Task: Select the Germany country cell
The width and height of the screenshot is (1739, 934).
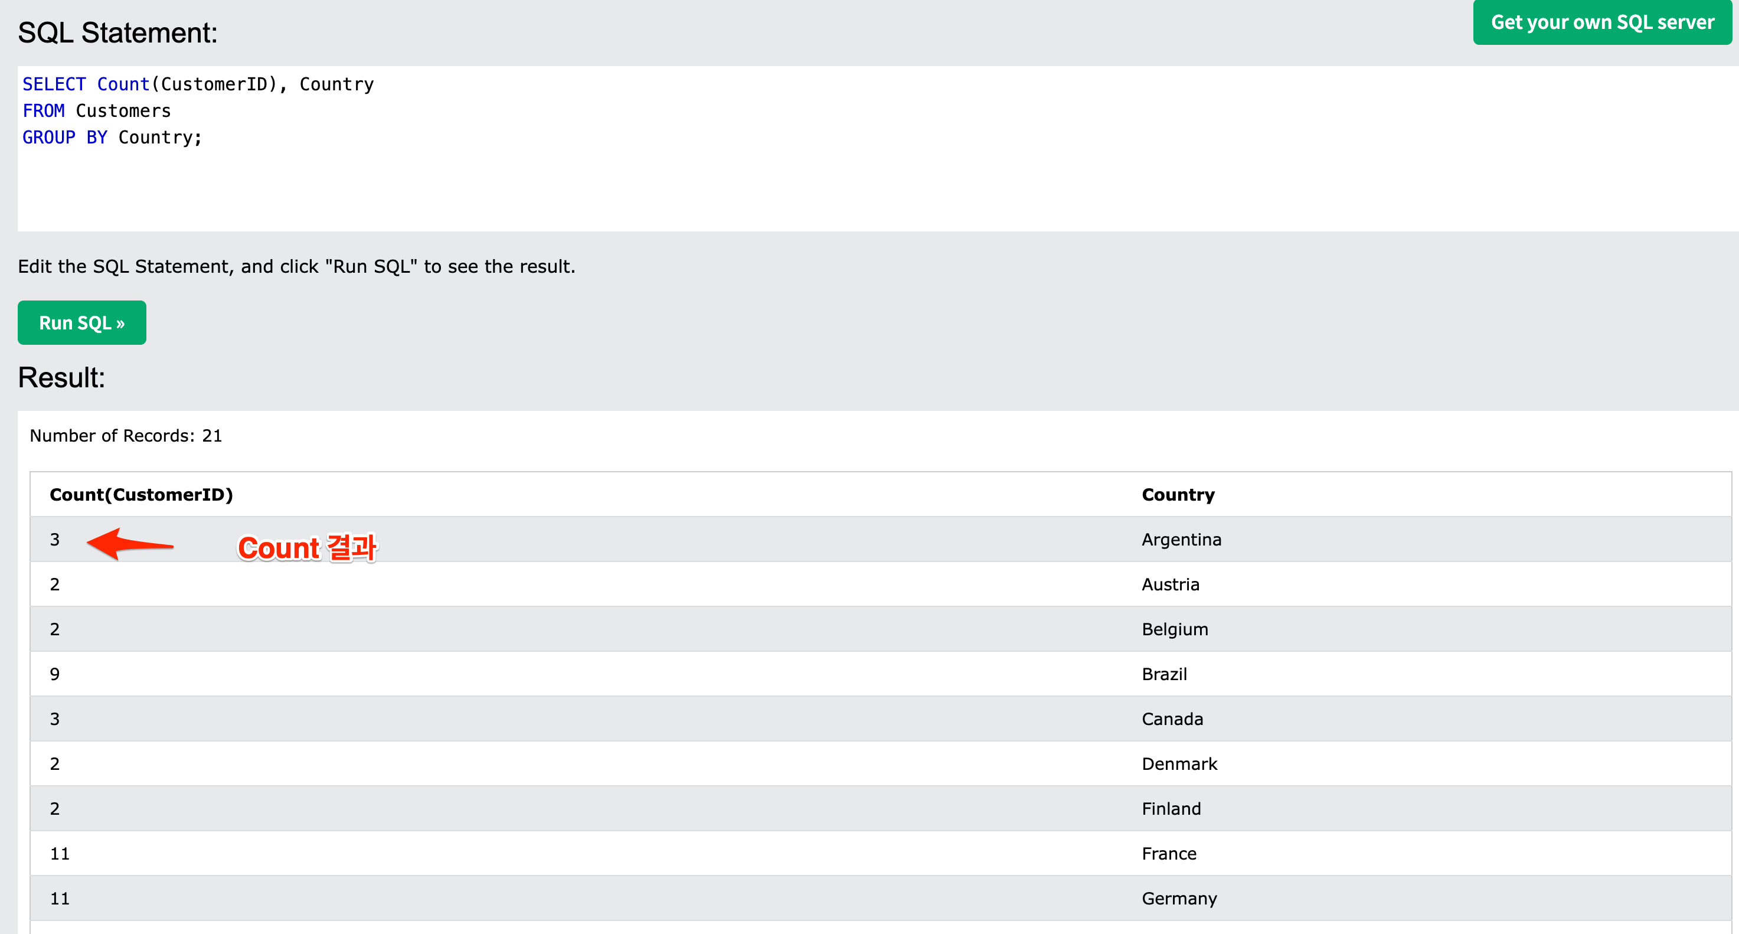Action: (x=1179, y=899)
